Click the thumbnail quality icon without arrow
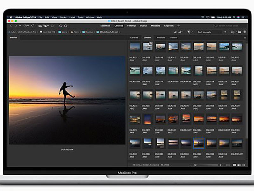254x191 pixels. tap(175, 32)
